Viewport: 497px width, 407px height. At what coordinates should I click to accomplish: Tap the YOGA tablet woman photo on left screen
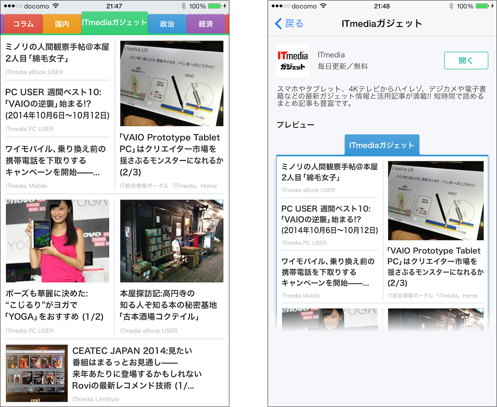(57, 241)
